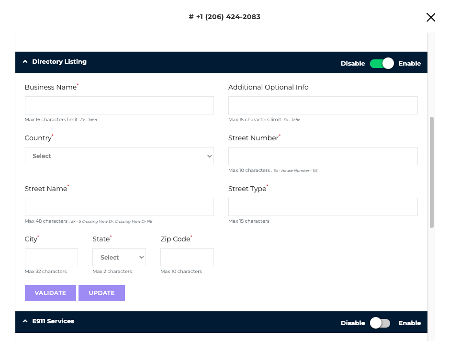
Task: Click the "Max 32 characters" hint under City
Action: pos(45,272)
